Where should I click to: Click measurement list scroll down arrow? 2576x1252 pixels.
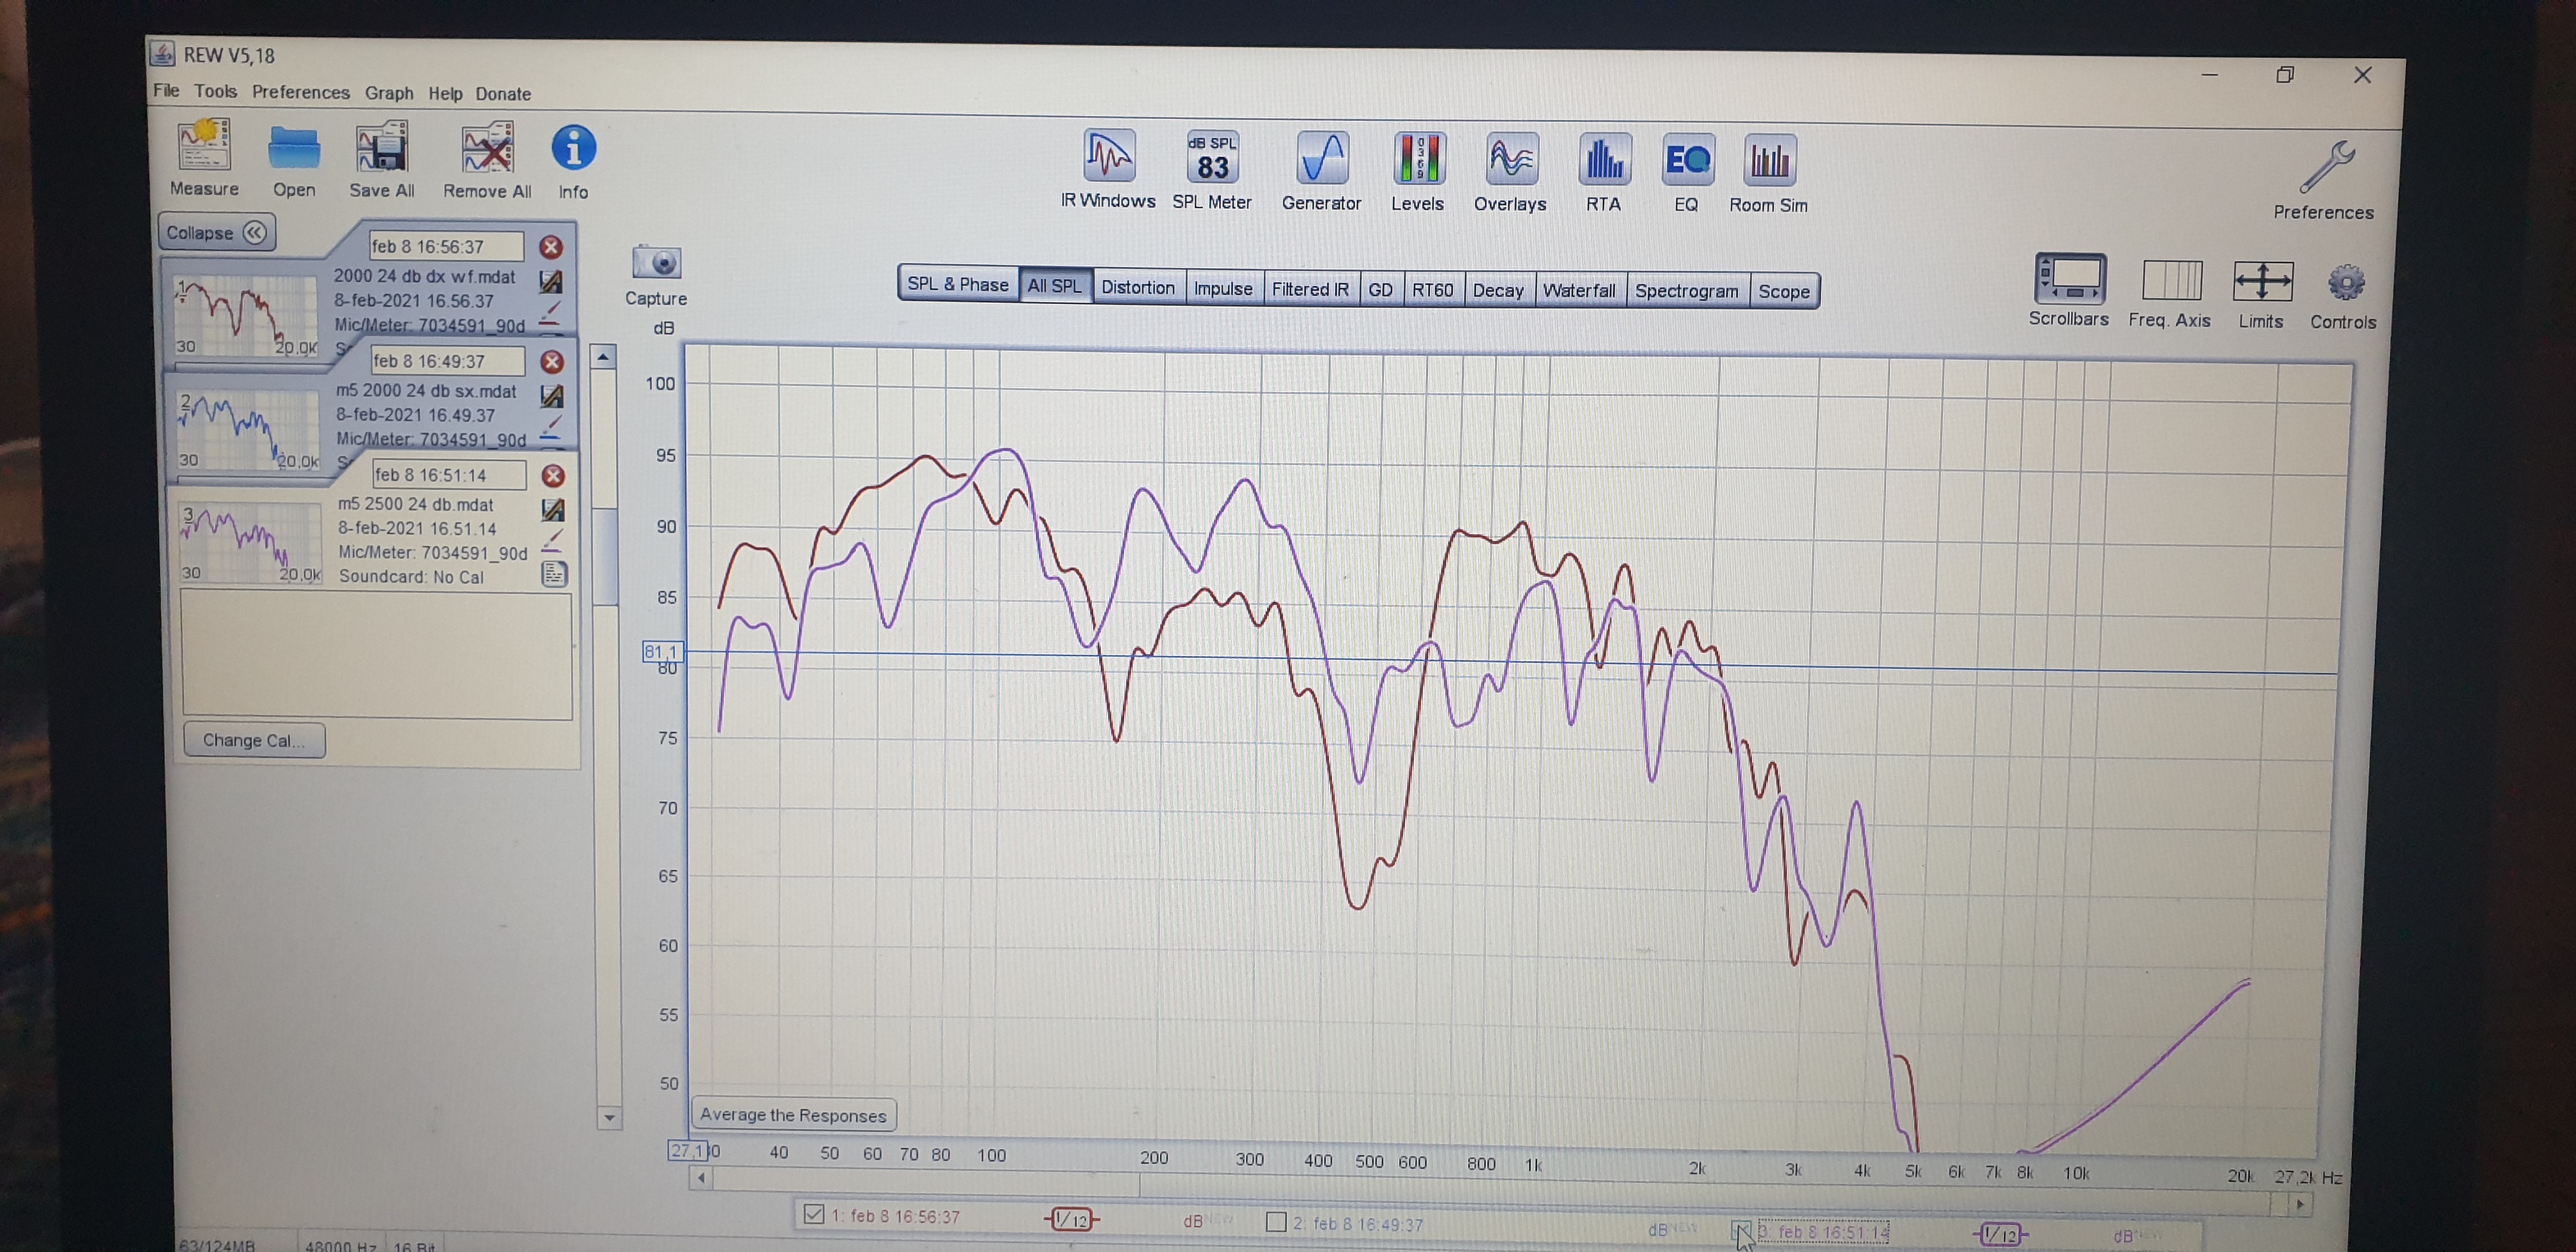click(609, 1118)
